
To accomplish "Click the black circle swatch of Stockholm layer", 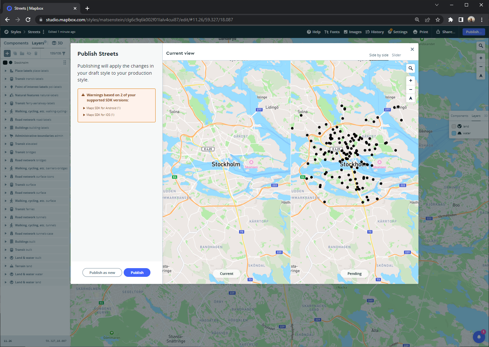I will tap(11, 62).
